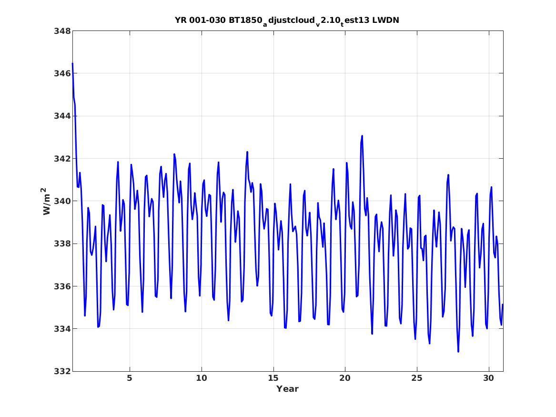
Task: Click y-axis tick label 338
Action: (x=62, y=244)
